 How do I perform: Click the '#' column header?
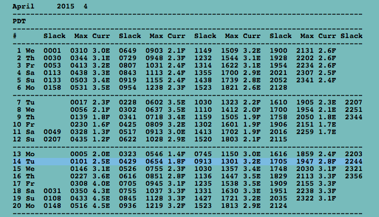tap(15, 36)
